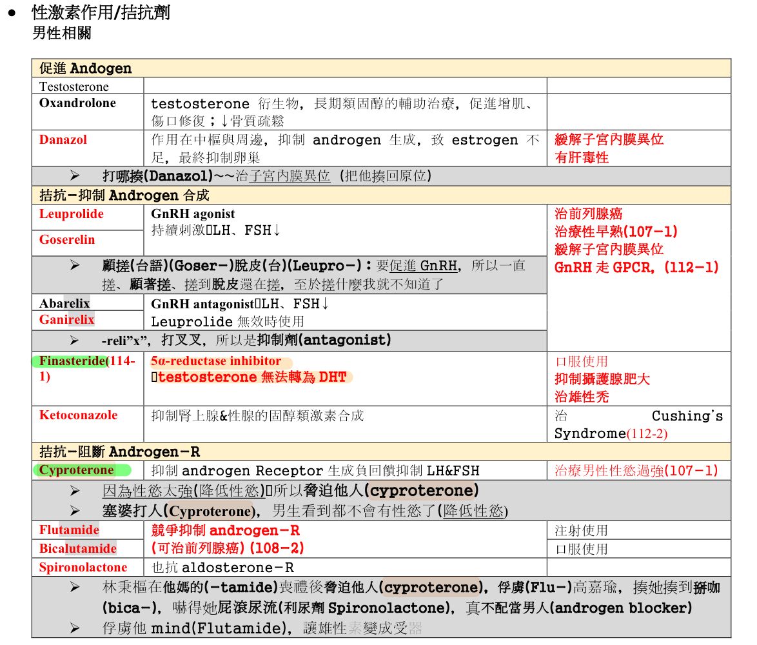
Task: Select the Oxandrolone drug name cell
Action: [77, 103]
